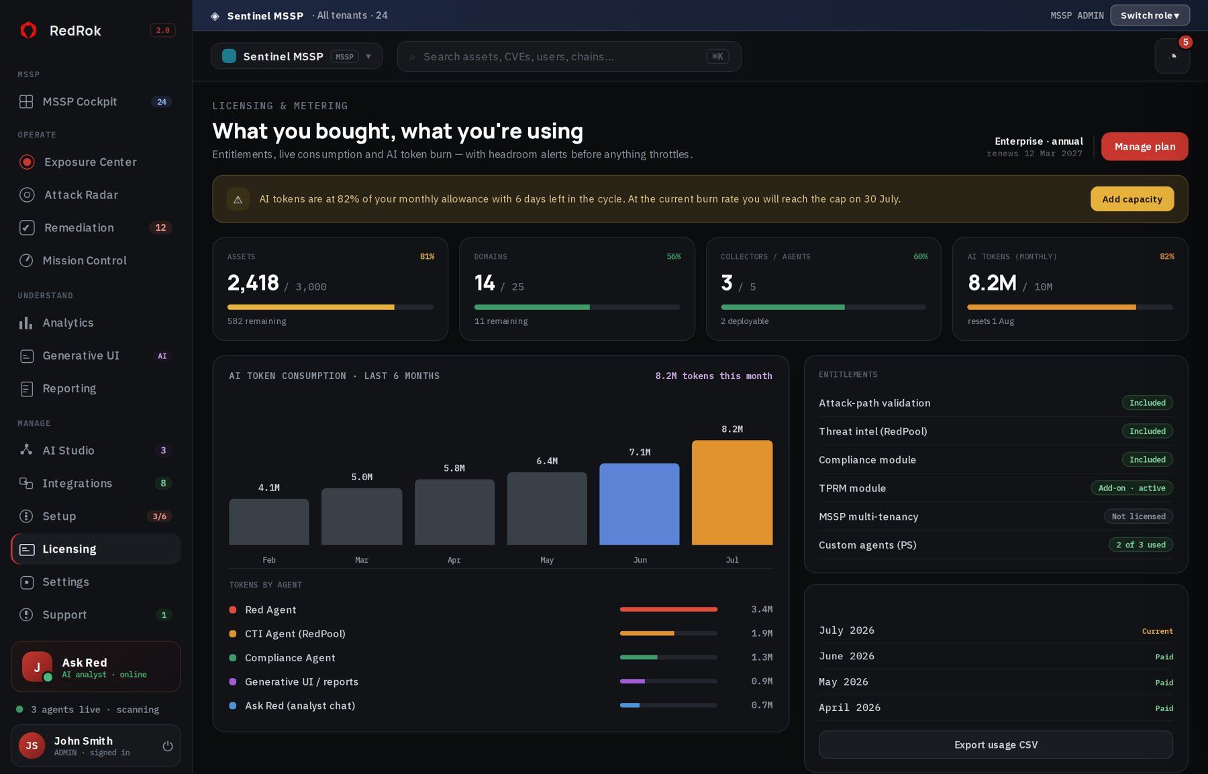This screenshot has height=774, width=1208.
Task: Click the power icon beside John Smith
Action: click(x=168, y=746)
